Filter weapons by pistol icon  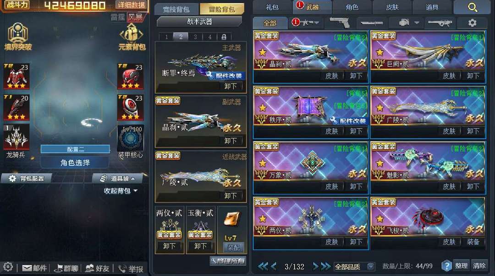339,23
